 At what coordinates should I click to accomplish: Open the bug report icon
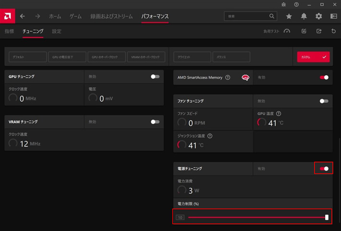tap(283, 4)
